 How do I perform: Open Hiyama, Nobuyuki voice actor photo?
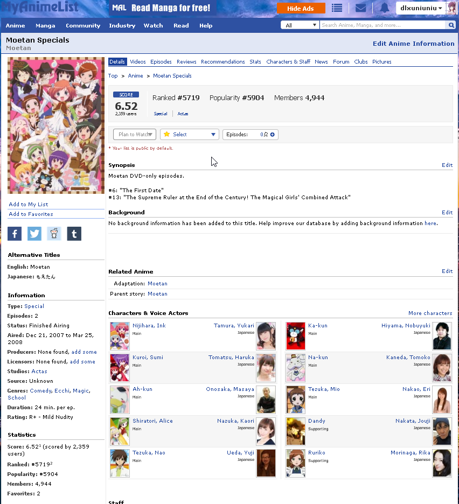442,336
